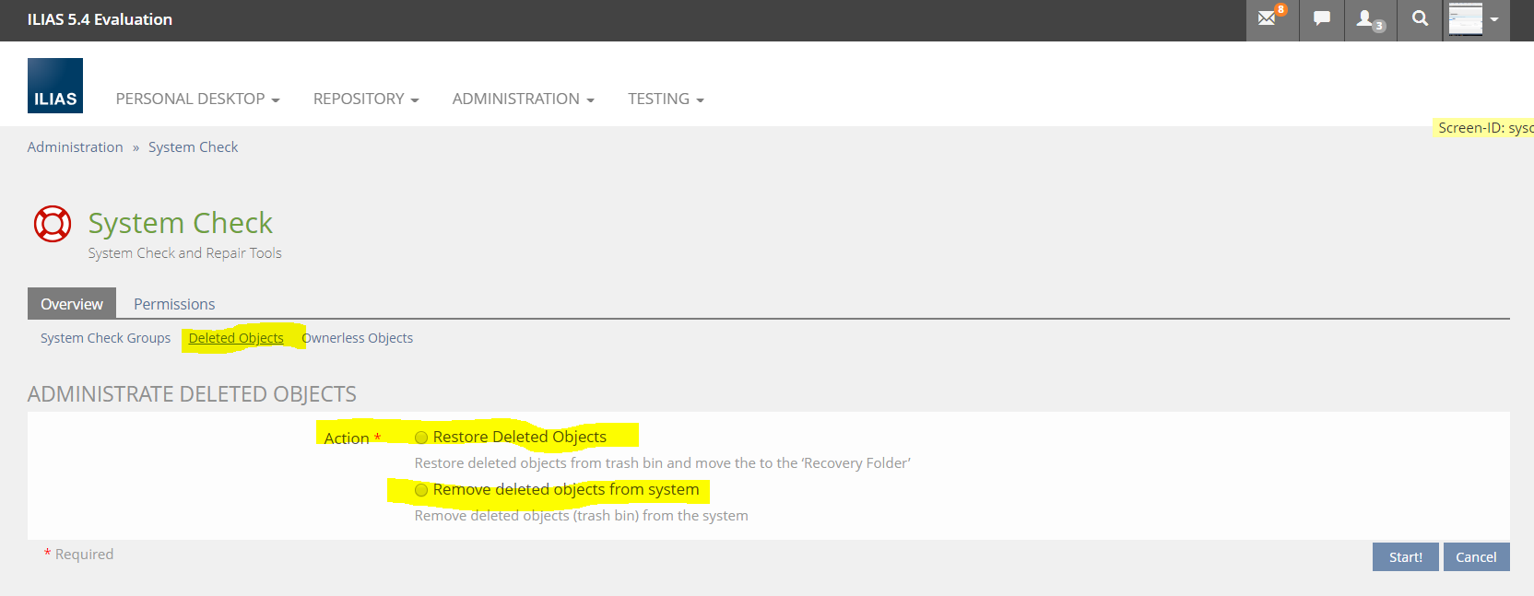Expand the Administration menu

point(523,99)
